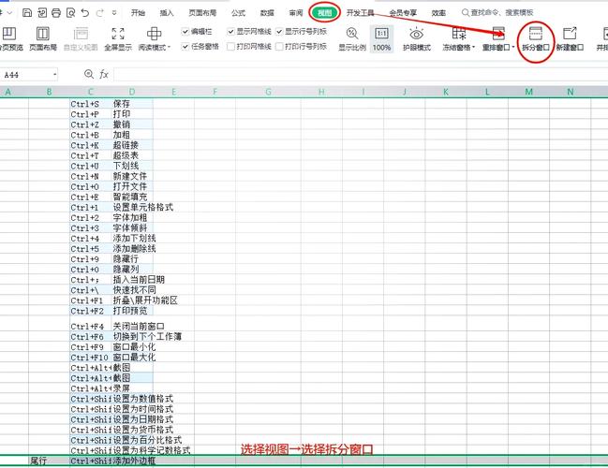This screenshot has height=468, width=608.
Task: Enable the 打印网格线 checkbox
Action: coord(230,45)
